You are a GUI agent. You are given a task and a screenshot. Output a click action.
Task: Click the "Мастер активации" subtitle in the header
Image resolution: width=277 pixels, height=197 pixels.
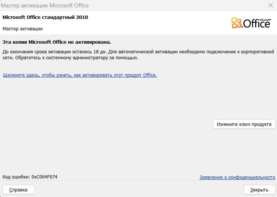(23, 29)
